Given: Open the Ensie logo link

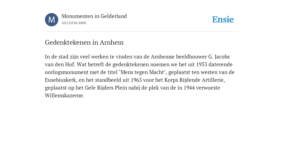Looking at the screenshot, I should pyautogui.click(x=223, y=19).
